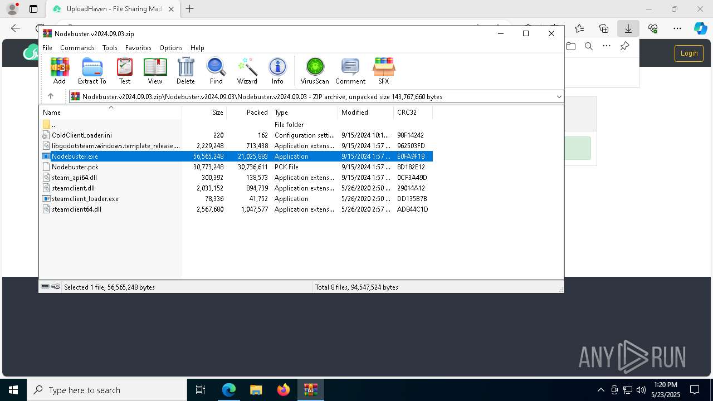Click the Extract To toolbar icon
713x401 pixels.
pos(92,71)
